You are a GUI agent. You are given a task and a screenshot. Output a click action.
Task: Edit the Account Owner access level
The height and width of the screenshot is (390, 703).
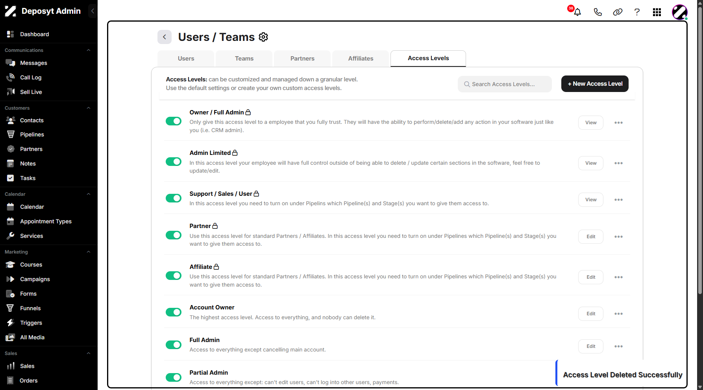(x=591, y=314)
